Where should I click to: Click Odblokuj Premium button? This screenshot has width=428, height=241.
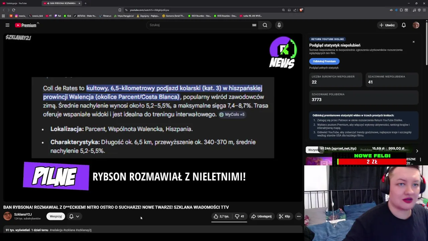(x=324, y=61)
